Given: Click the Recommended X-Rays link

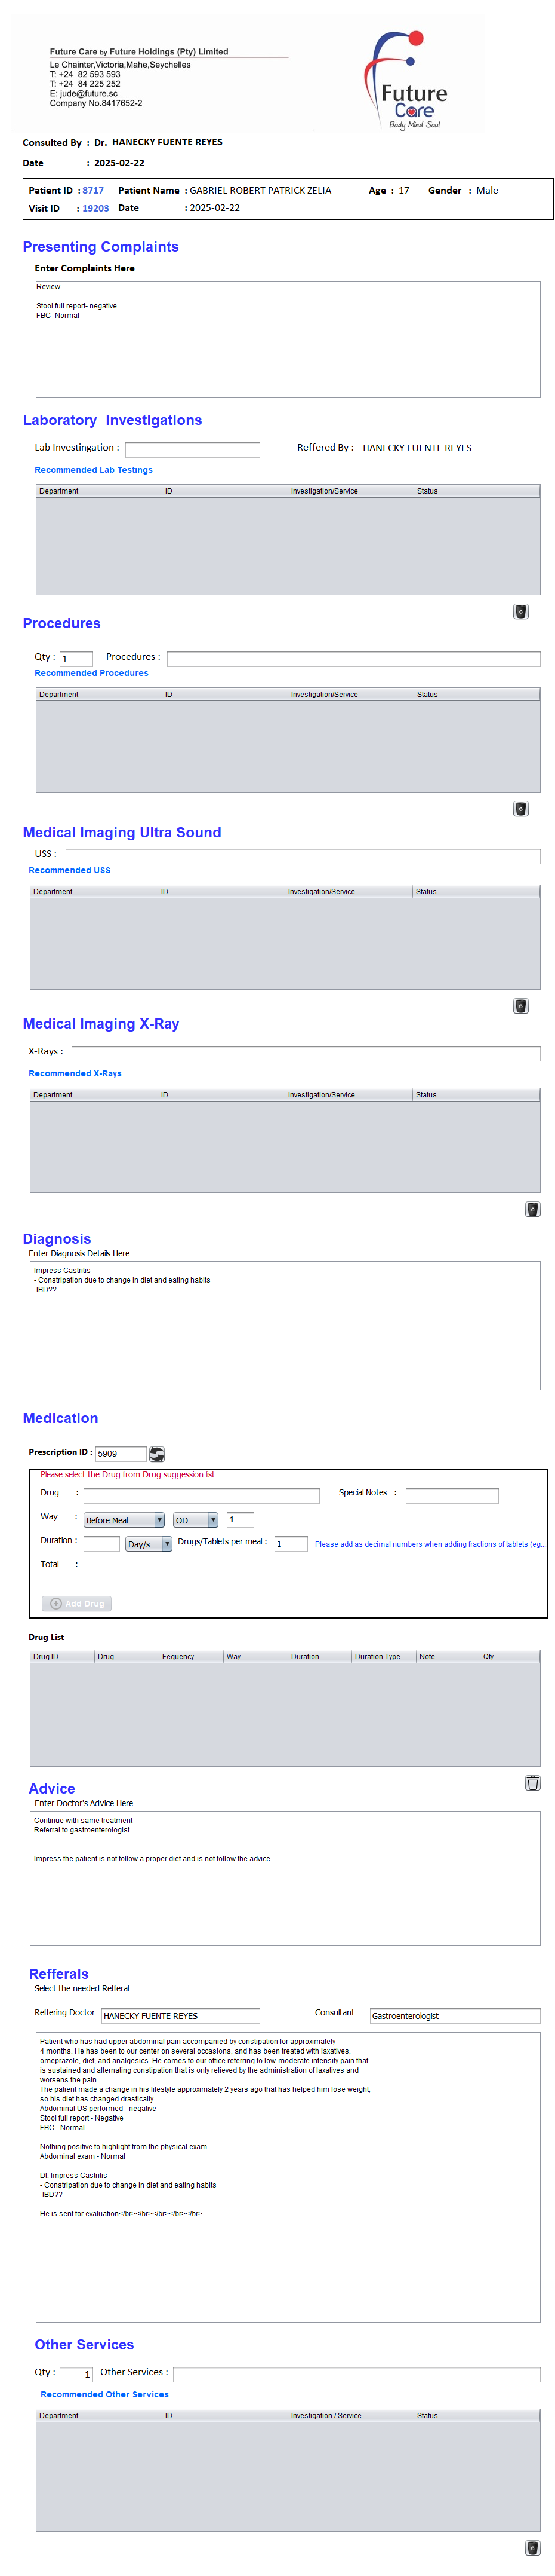Looking at the screenshot, I should [x=75, y=1074].
